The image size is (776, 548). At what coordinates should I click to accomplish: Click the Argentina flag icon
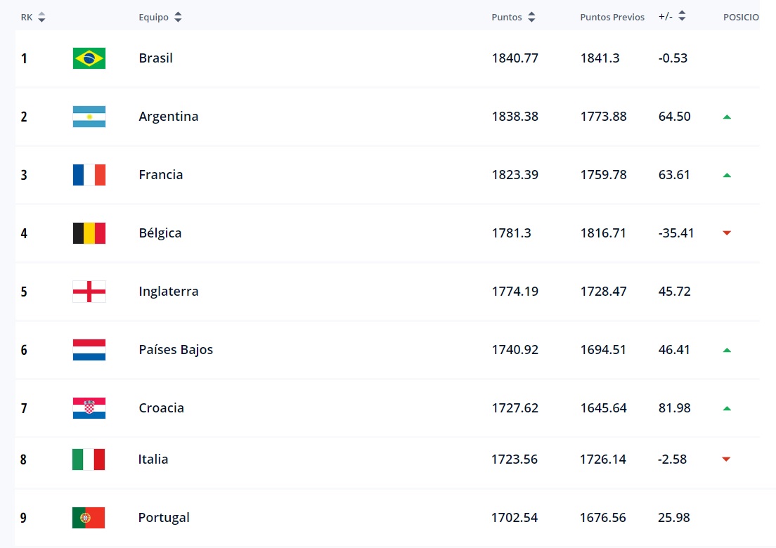(x=89, y=117)
